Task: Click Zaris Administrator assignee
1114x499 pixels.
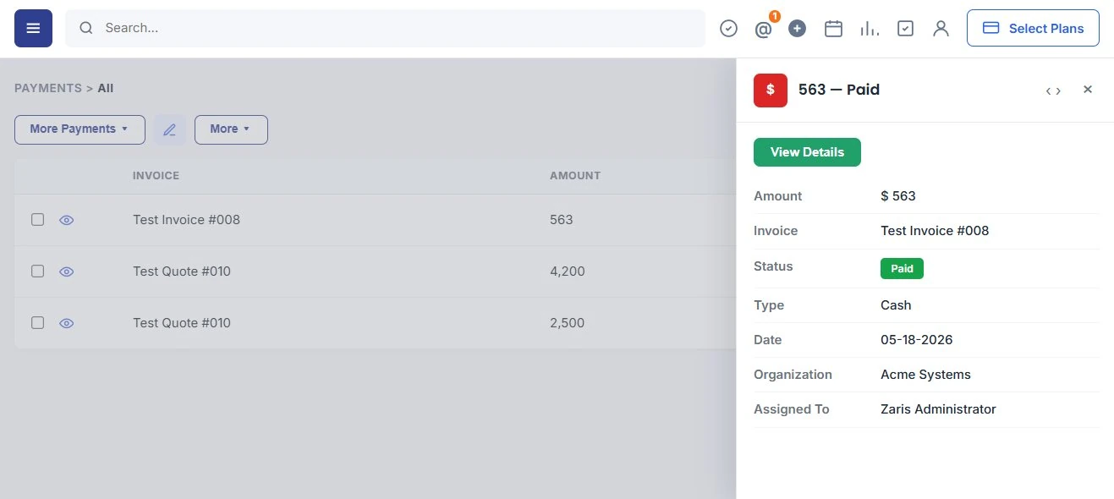Action: click(x=938, y=409)
